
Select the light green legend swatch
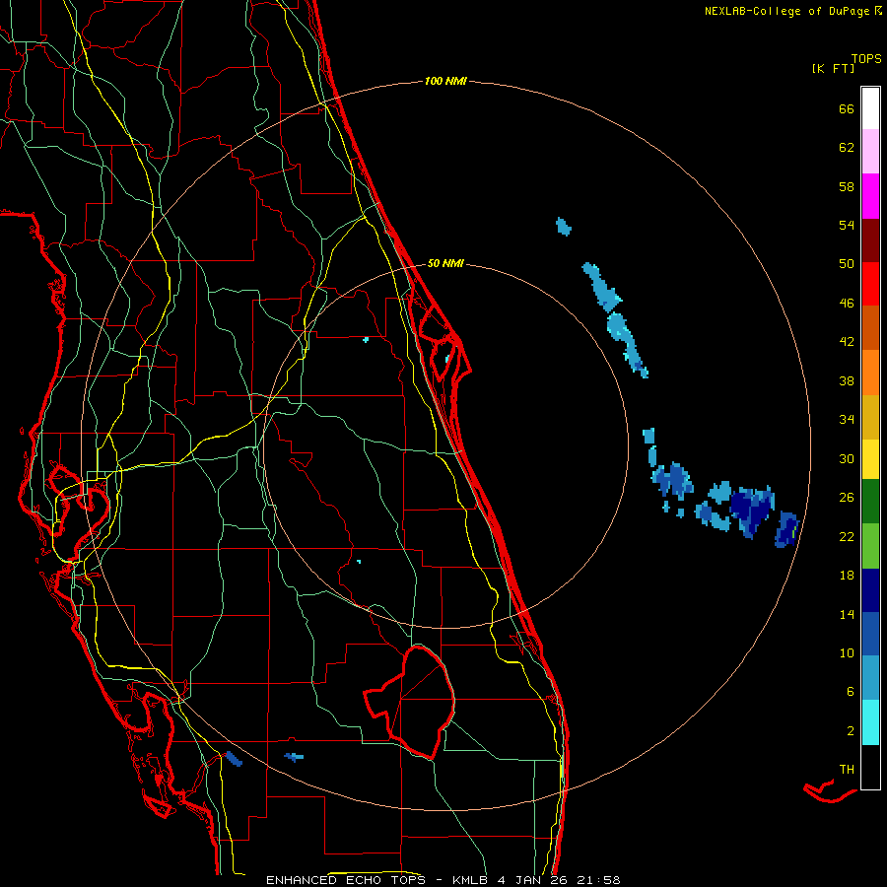870,546
